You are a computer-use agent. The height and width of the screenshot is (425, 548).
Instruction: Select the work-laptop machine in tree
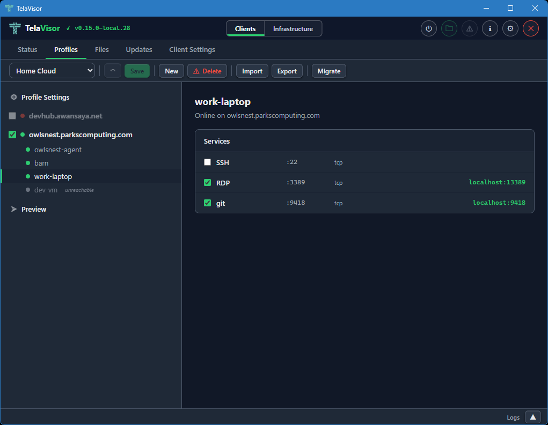pos(91,176)
